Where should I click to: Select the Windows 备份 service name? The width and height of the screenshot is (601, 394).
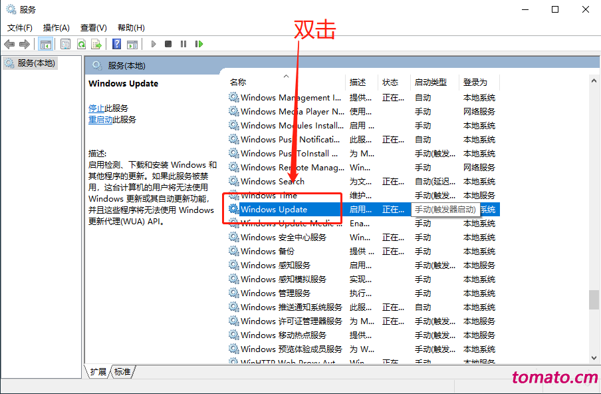point(267,252)
